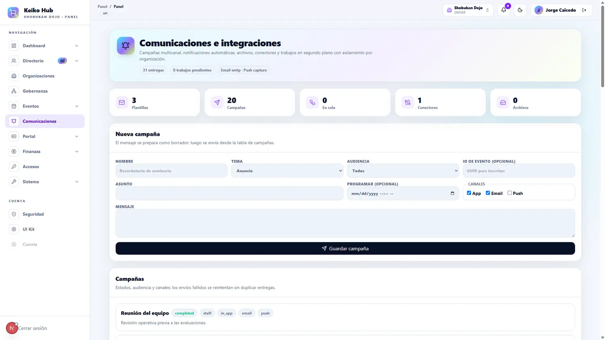605x340 pixels.
Task: Open UI Kit in the sidebar
Action: (x=45, y=229)
